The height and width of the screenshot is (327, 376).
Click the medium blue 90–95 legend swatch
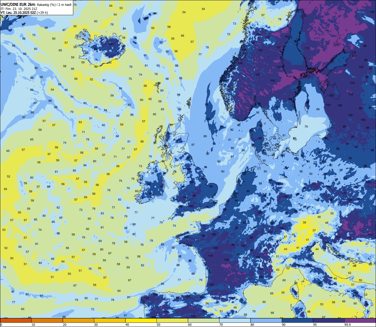297,320
